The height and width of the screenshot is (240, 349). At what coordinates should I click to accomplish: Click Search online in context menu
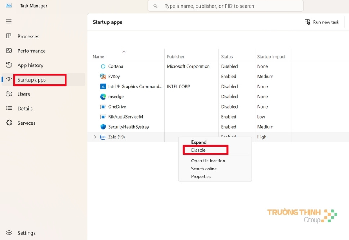(x=204, y=169)
